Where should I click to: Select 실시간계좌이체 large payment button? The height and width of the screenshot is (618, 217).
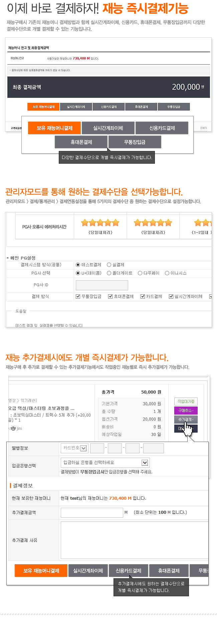[x=108, y=128]
